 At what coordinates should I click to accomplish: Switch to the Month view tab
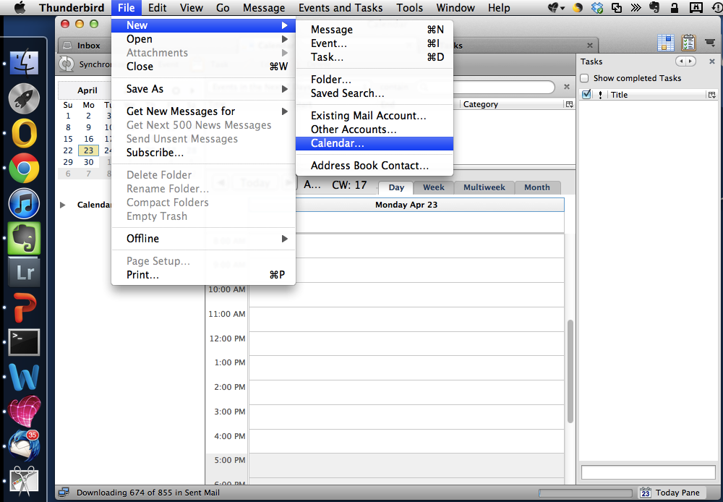[536, 187]
